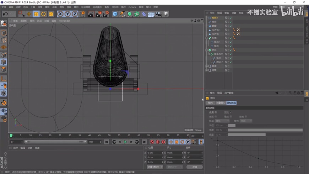
Task: Toggle visibility check of 矩形.1 object
Action: click(230, 18)
